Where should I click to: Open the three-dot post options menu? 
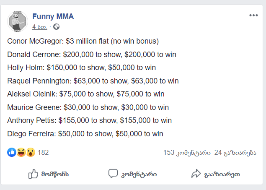[x=253, y=16]
